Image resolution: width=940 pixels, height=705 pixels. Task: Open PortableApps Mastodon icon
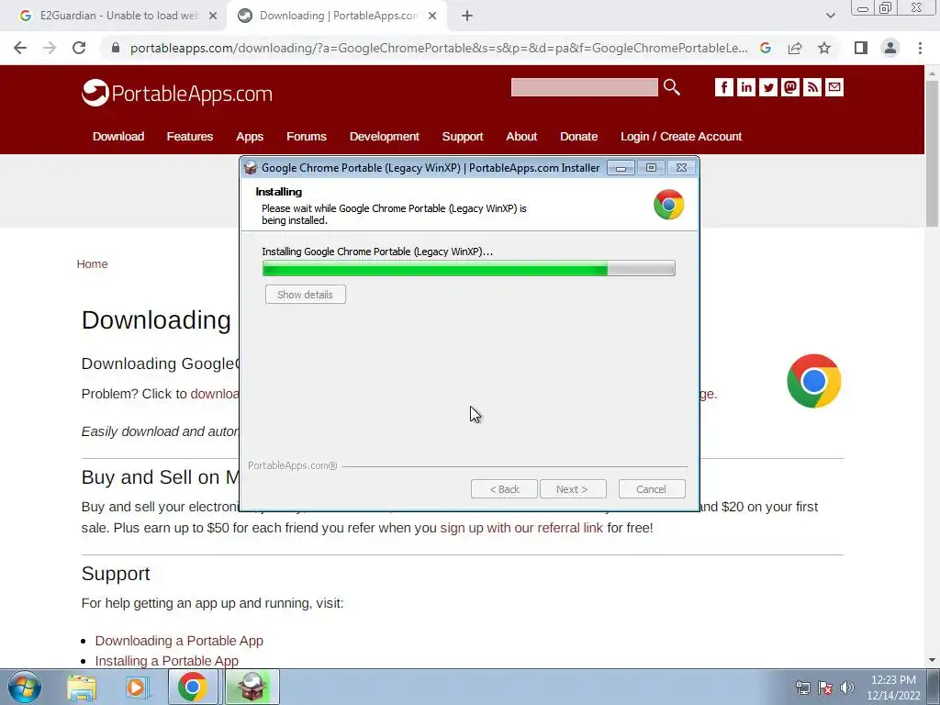coord(790,87)
